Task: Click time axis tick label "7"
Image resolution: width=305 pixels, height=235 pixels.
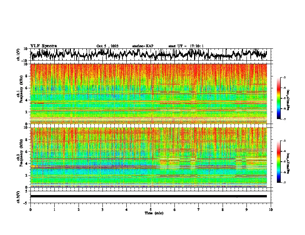Action: 199,210
